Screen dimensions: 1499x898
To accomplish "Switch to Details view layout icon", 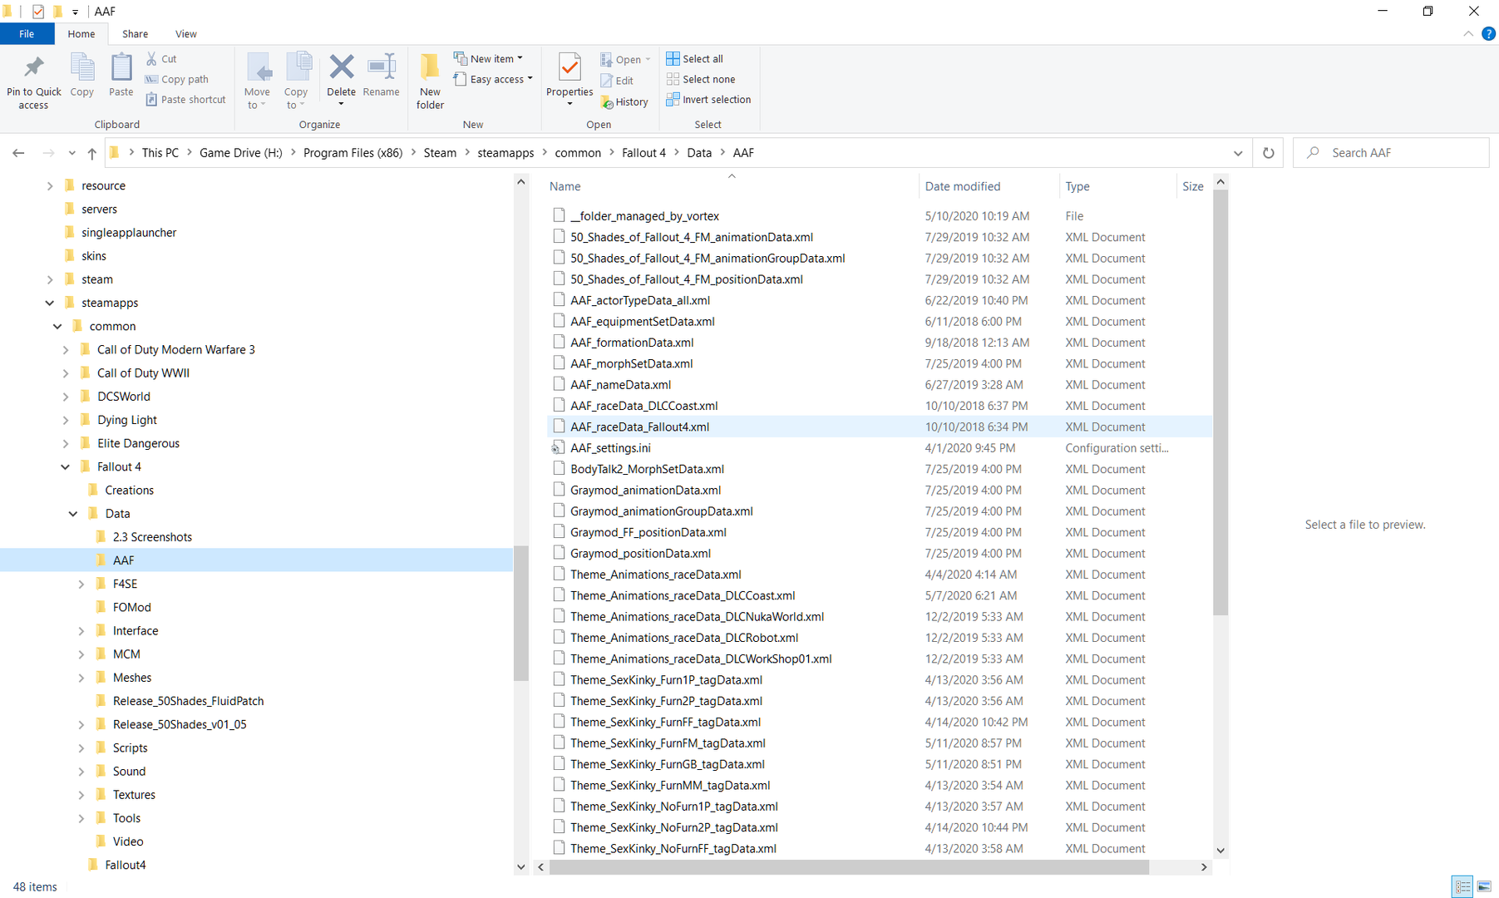I will [1462, 886].
